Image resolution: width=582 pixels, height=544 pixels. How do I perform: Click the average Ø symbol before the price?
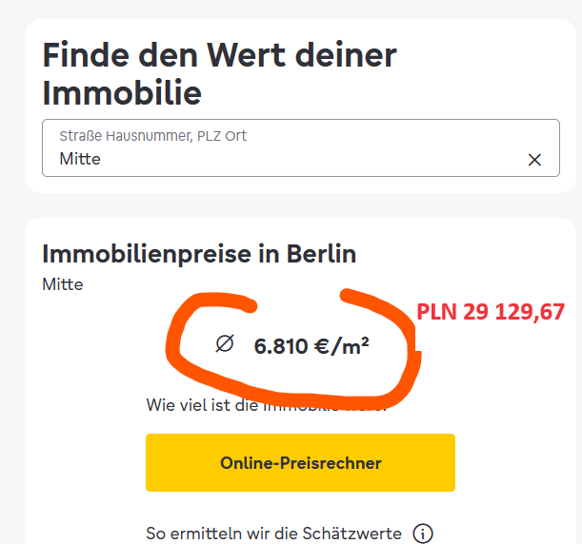click(225, 344)
